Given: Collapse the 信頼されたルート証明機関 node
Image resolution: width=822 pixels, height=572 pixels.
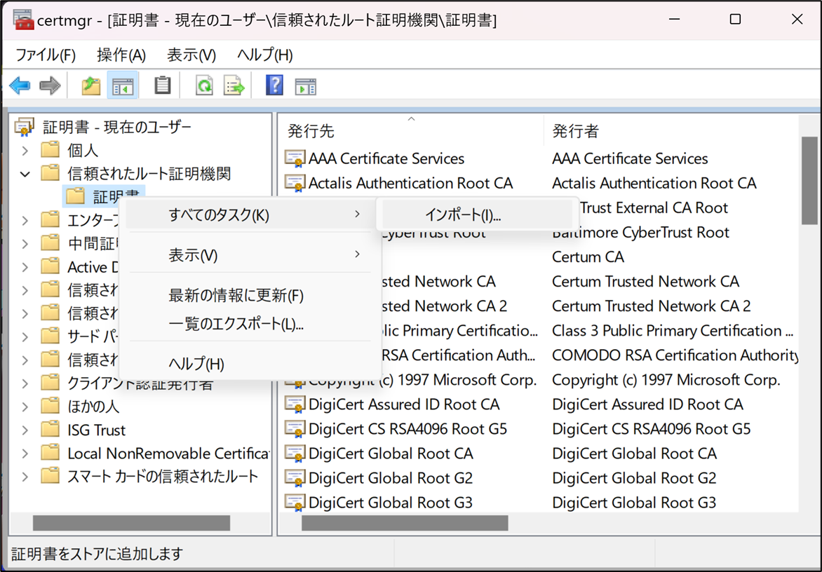Looking at the screenshot, I should [25, 173].
